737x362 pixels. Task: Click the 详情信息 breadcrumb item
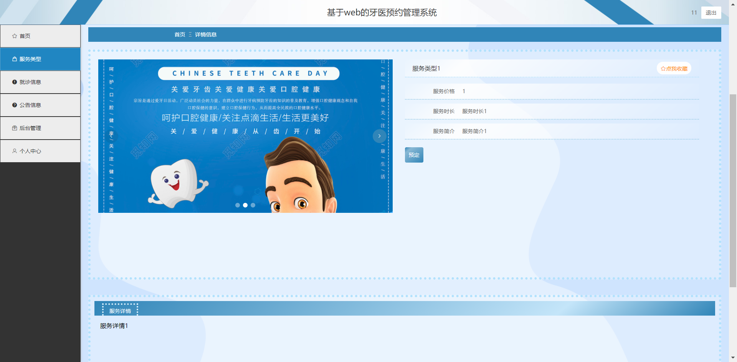206,35
